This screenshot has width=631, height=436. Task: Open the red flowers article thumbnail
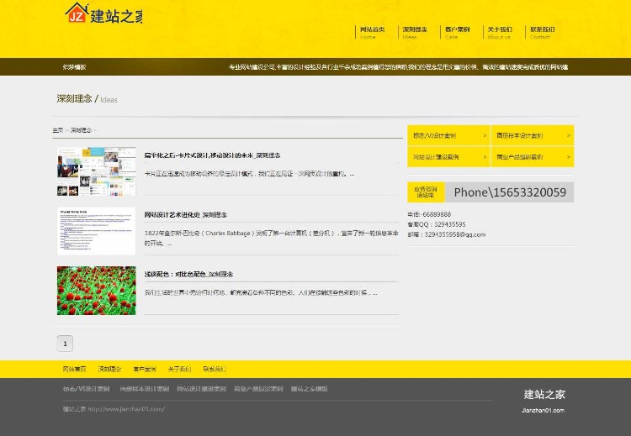tap(96, 291)
